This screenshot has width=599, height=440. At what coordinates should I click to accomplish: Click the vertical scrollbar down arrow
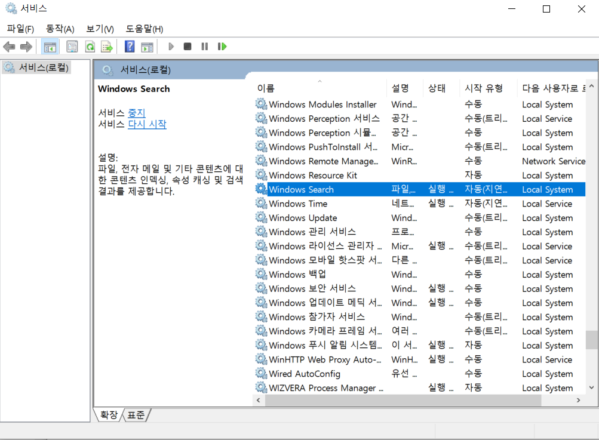tap(592, 387)
